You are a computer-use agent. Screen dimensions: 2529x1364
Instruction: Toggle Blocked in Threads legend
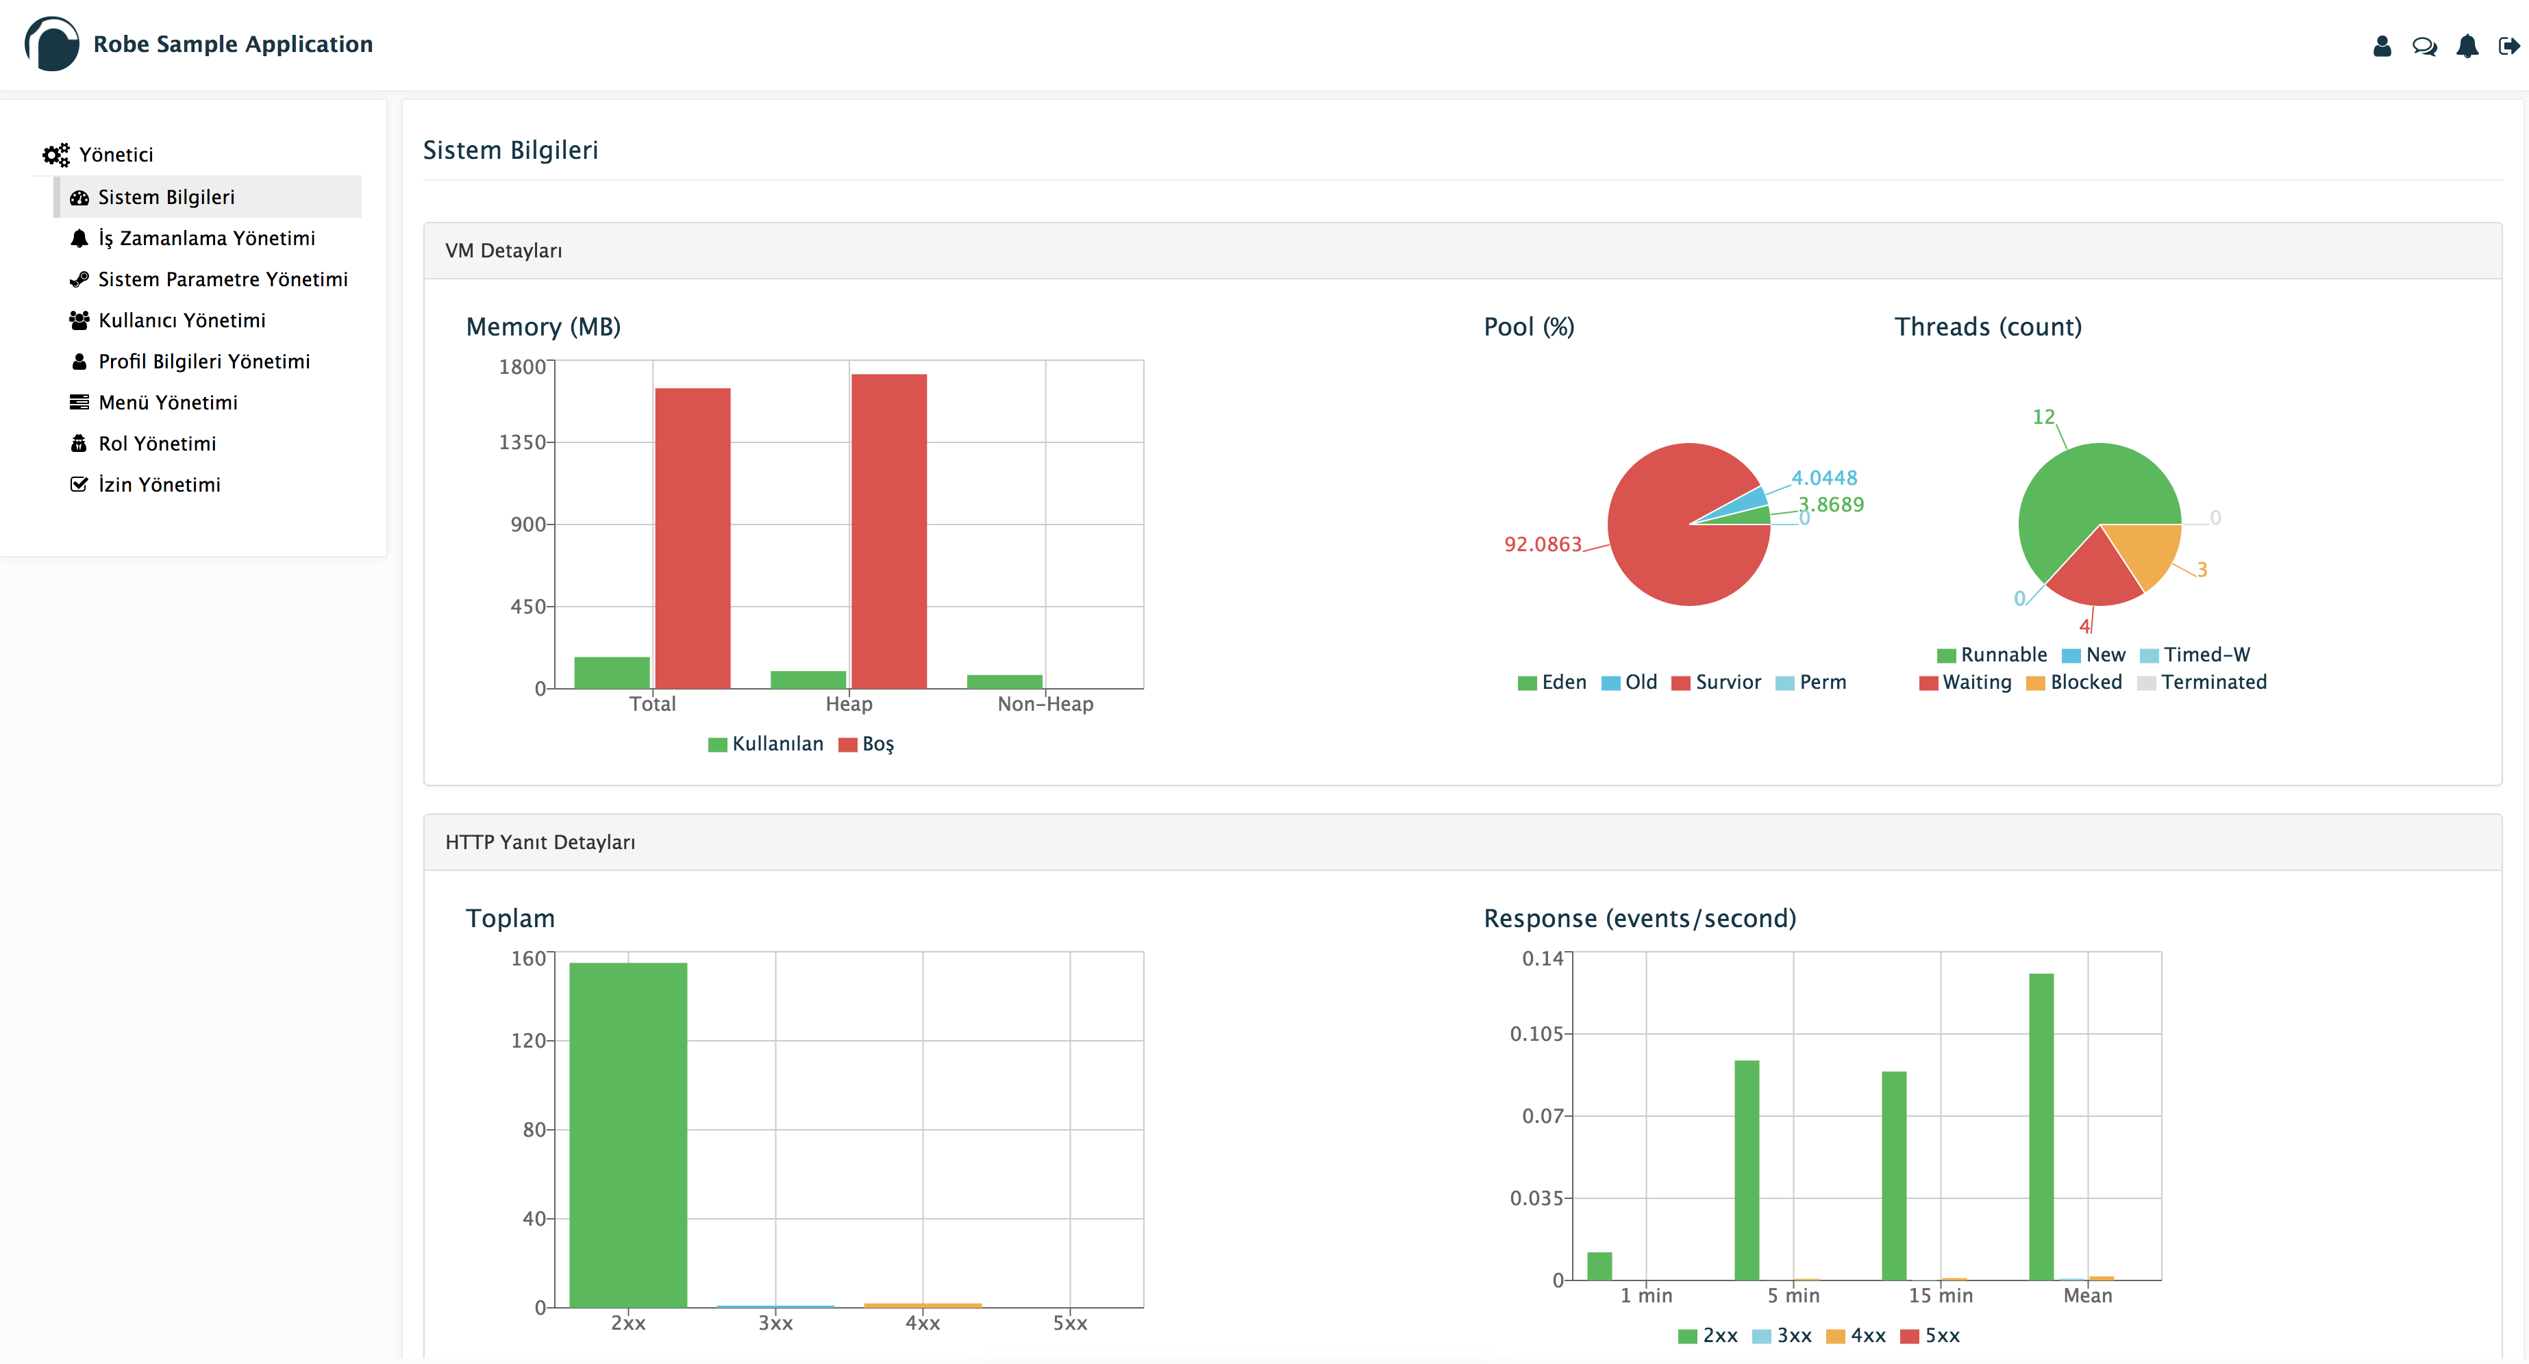pyautogui.click(x=2073, y=683)
